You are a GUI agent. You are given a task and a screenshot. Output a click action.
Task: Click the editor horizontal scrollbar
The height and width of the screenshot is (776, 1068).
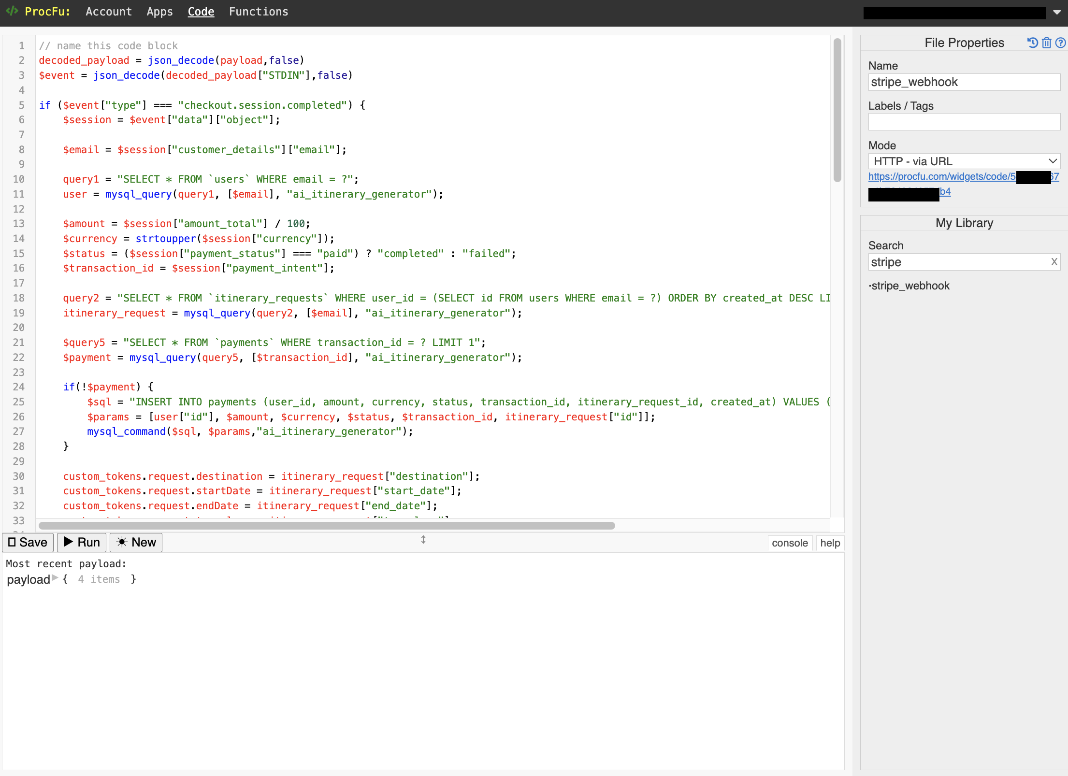(x=327, y=526)
